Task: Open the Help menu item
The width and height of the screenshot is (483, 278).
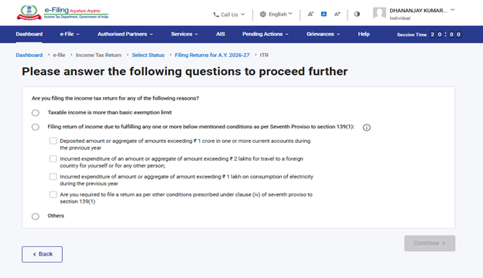Action: [364, 34]
